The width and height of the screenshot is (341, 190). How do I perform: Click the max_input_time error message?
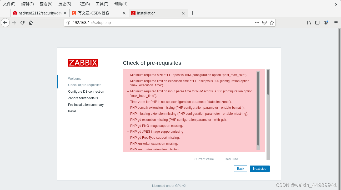(191, 93)
